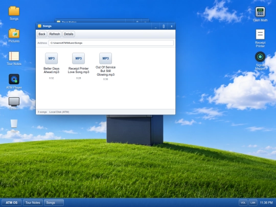Screen dimensions: 276x207
Task: Open the Pictures folder on the desktop
Action: 14,36
